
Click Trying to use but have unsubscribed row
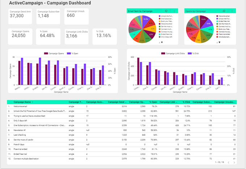point(29,116)
